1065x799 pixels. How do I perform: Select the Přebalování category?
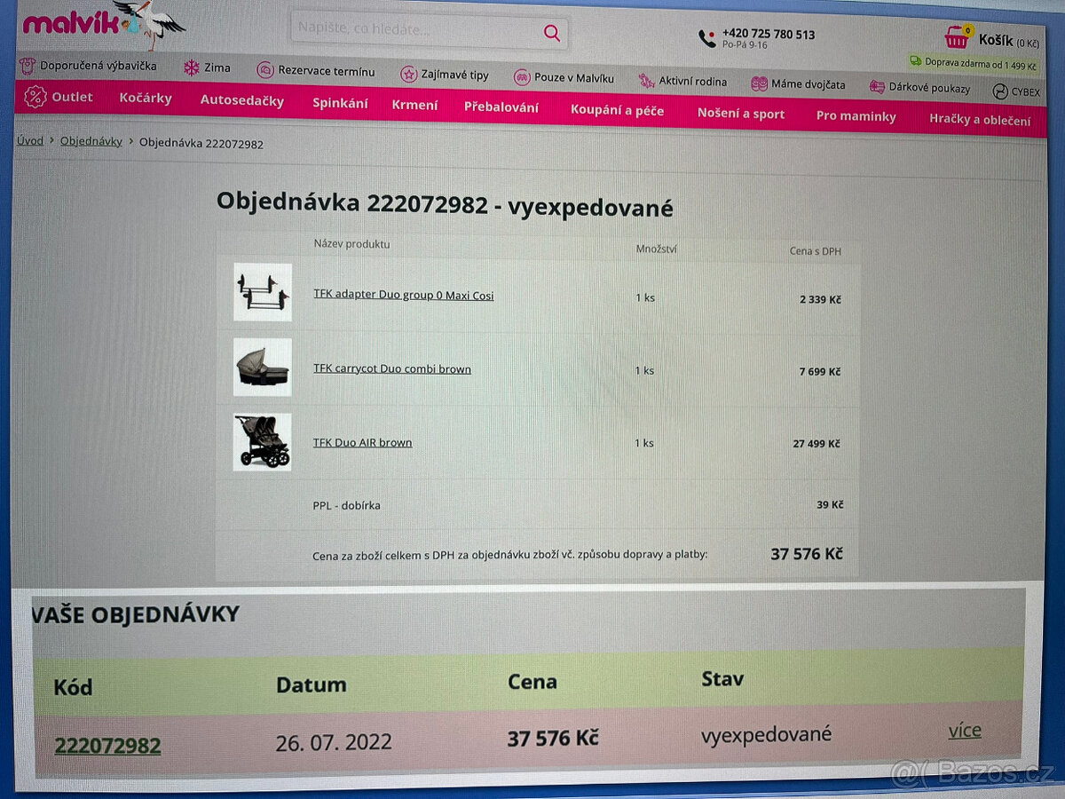(x=501, y=107)
